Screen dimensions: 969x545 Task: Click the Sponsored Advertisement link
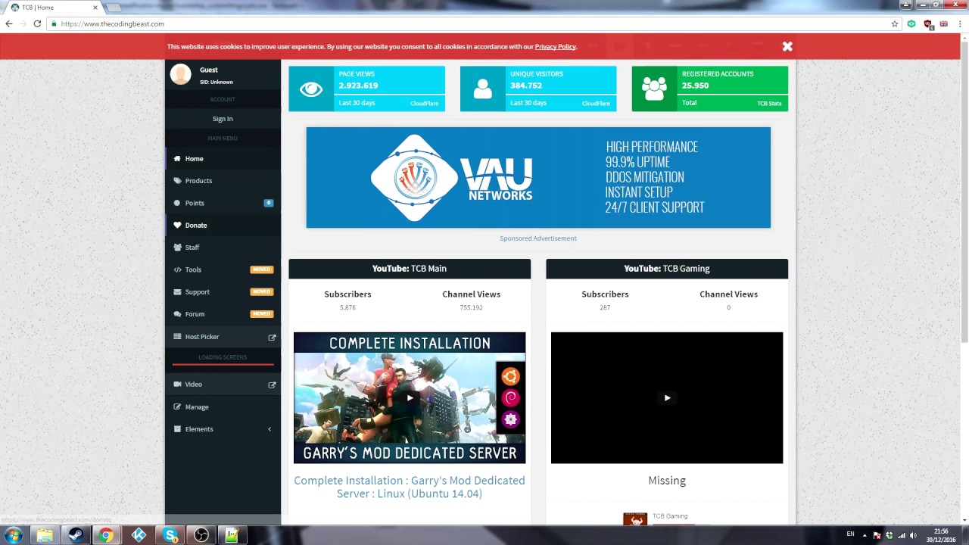coord(538,238)
